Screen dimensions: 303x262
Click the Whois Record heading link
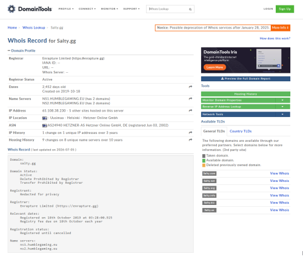[19, 150]
